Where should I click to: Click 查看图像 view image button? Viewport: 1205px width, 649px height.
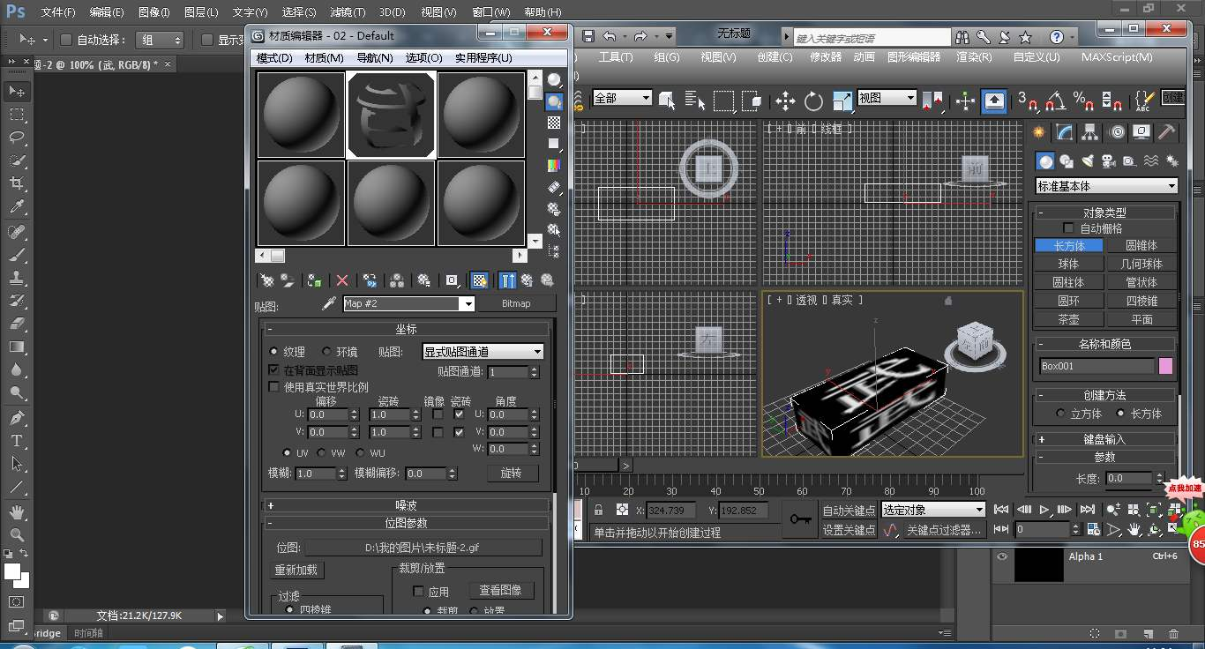500,590
